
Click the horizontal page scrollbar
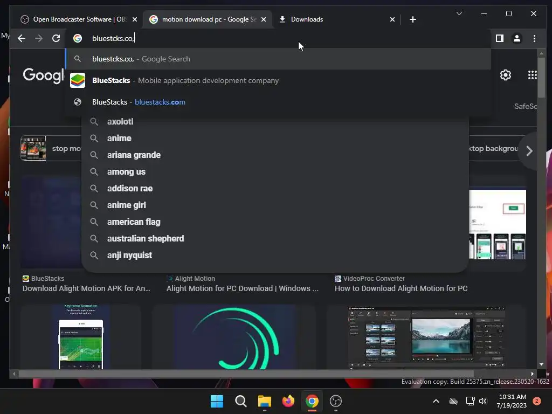coord(246,374)
